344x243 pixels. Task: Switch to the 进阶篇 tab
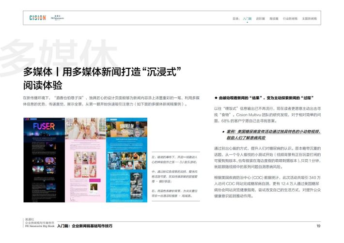point(260,18)
